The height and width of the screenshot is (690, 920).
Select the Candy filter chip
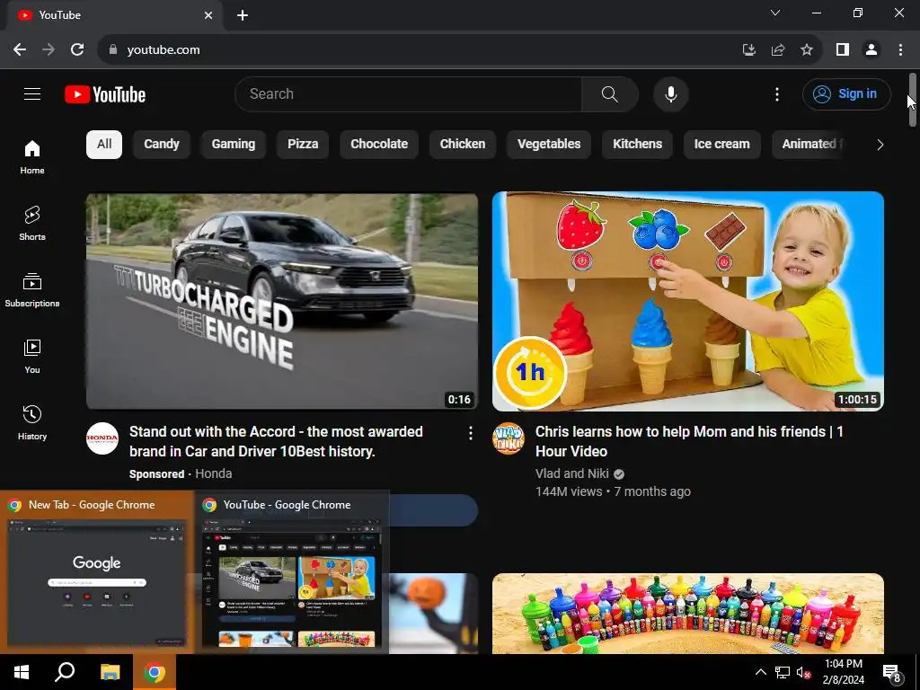162,145
